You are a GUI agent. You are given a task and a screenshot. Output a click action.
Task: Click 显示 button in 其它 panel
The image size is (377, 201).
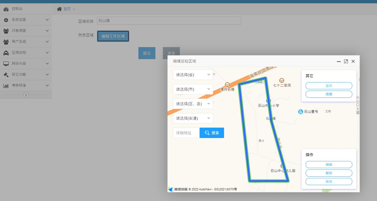329,86
